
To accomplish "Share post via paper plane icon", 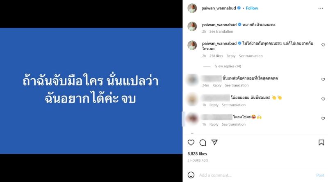I will click(214, 142).
